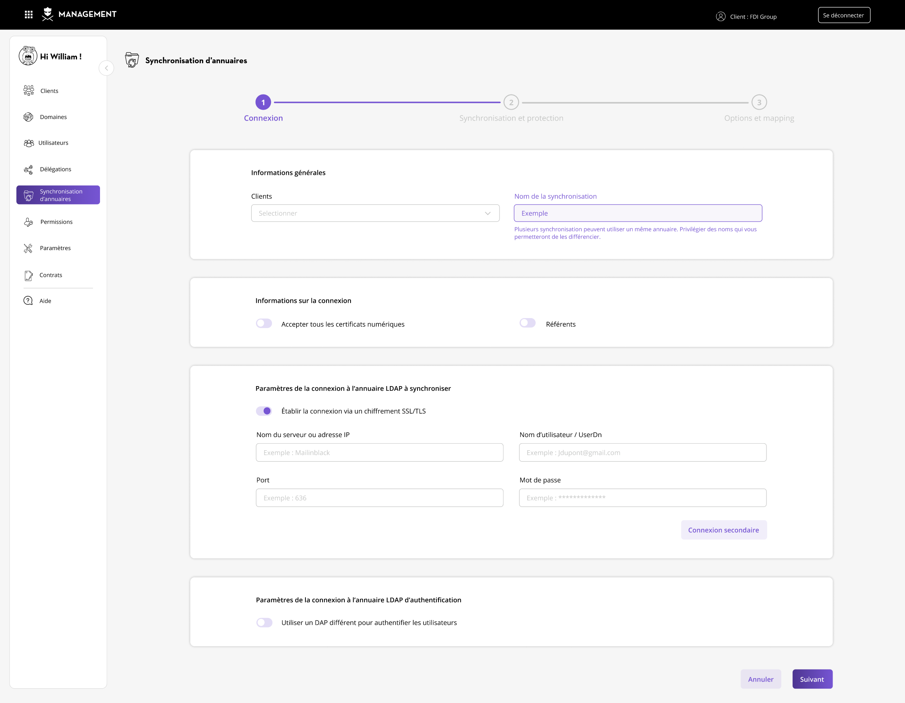
Task: Open the apps grid icon
Action: pos(28,15)
